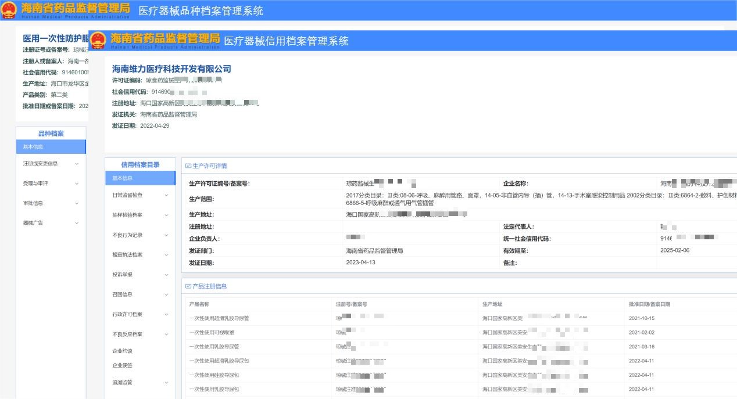737x399 pixels.
Task: Click the 产品注册信息 panel title
Action: click(210, 286)
